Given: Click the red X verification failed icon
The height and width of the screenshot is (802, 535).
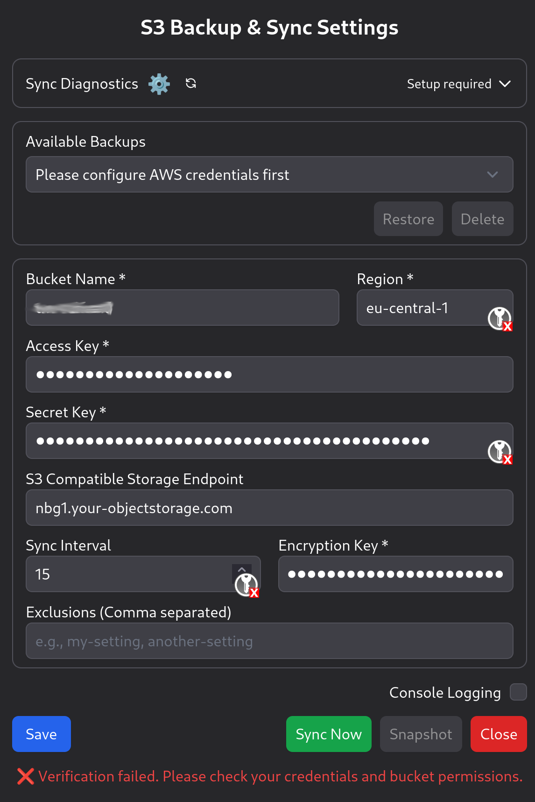Looking at the screenshot, I should [25, 776].
